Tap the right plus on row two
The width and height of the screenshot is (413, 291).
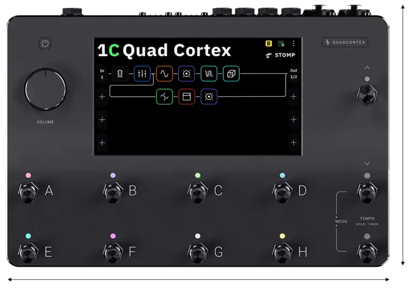[x=294, y=97]
